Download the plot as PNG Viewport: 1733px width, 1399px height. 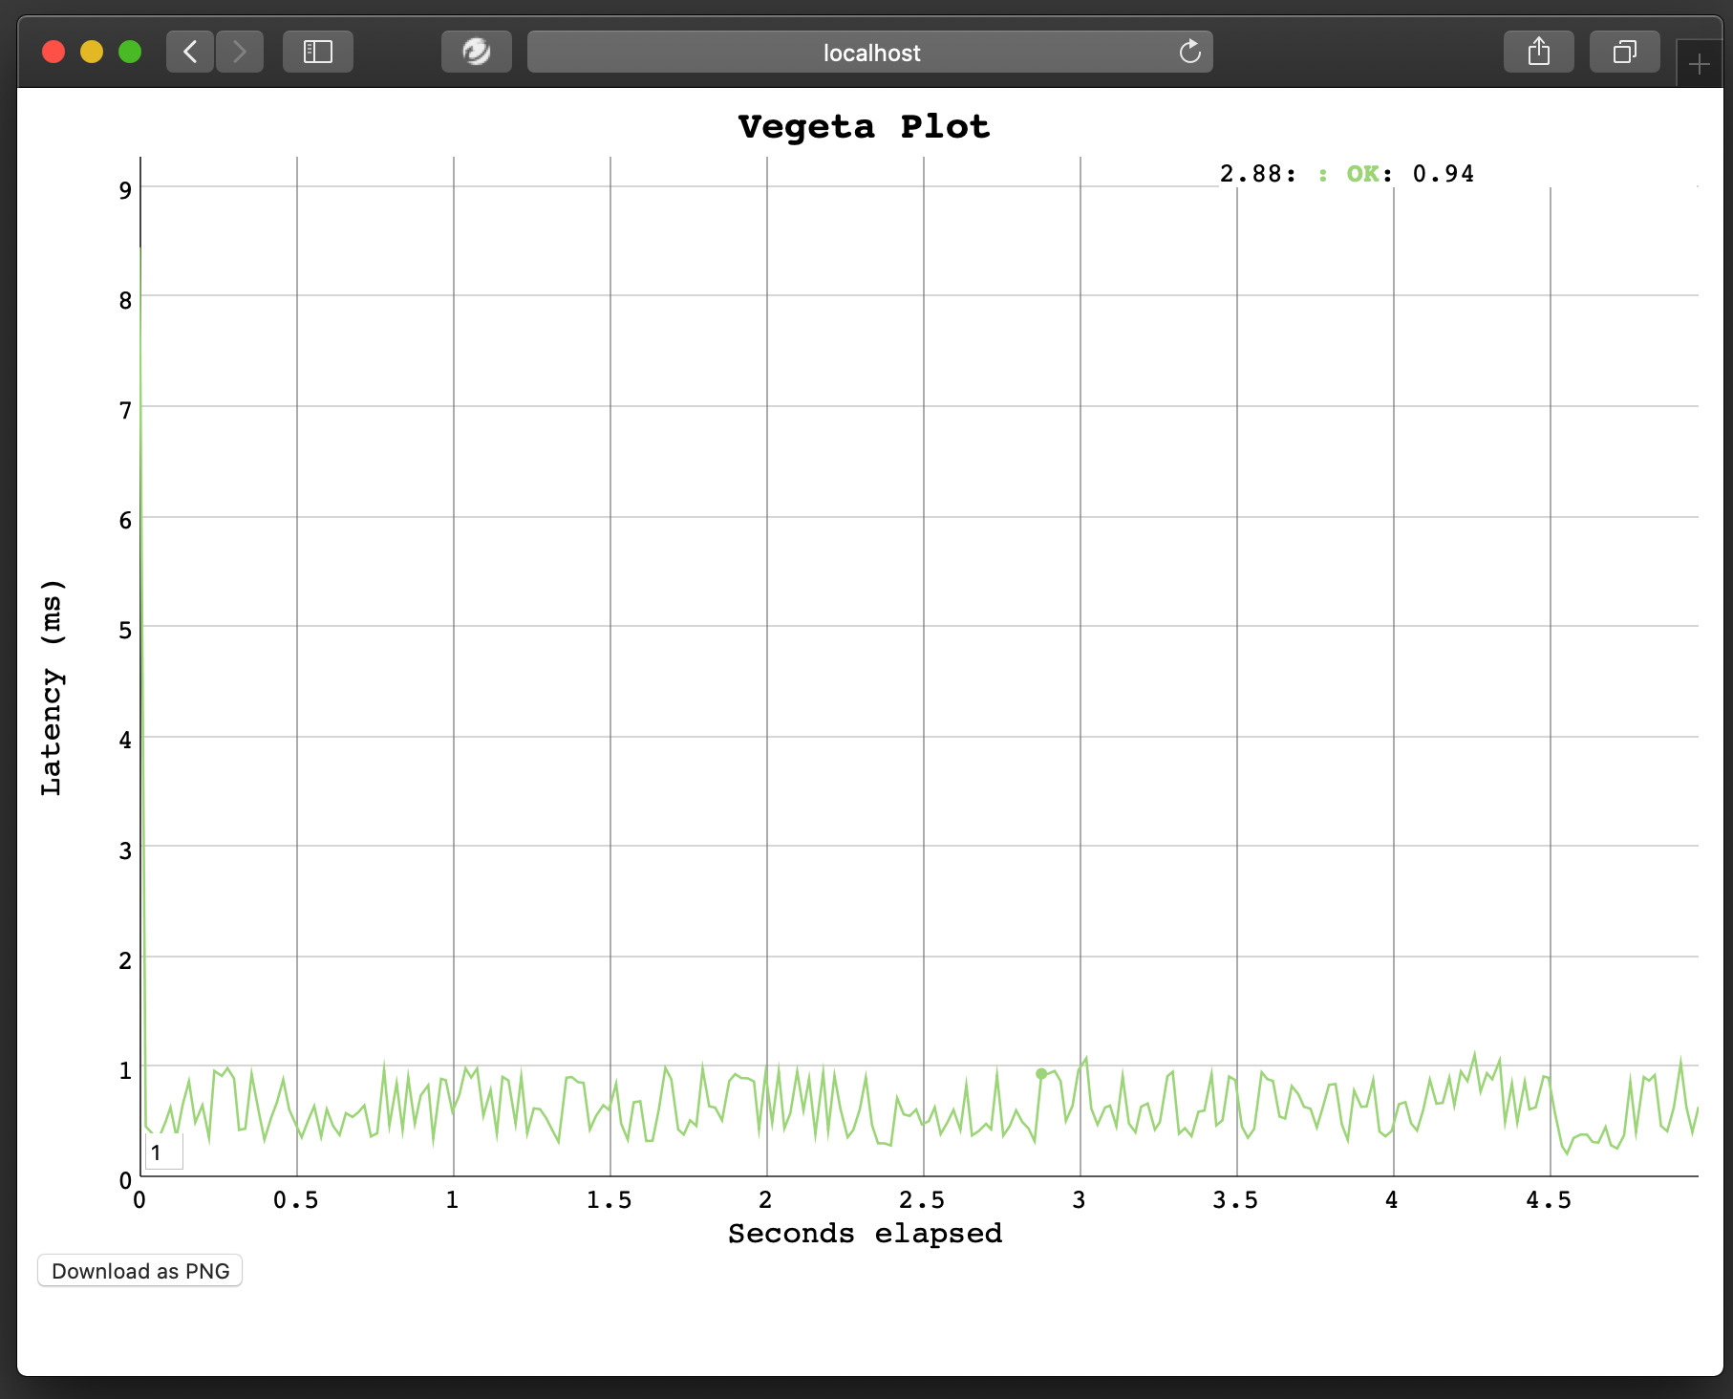[x=140, y=1271]
